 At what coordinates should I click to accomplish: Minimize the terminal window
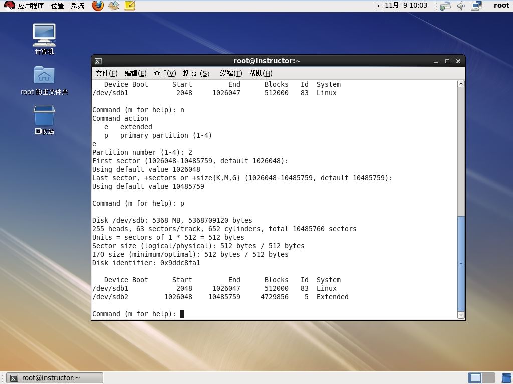[436, 61]
